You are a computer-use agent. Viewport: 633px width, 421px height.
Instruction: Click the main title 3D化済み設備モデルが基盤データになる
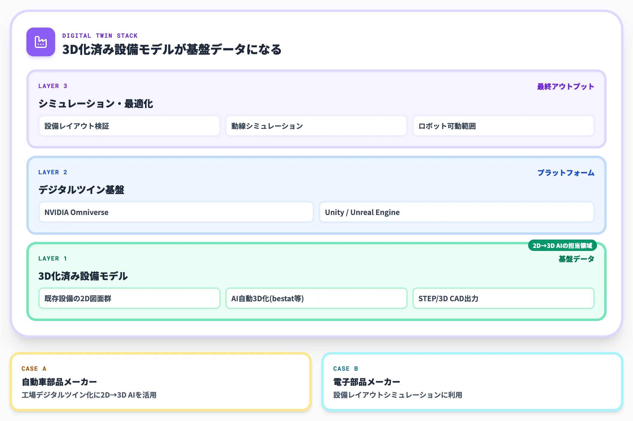coord(172,49)
